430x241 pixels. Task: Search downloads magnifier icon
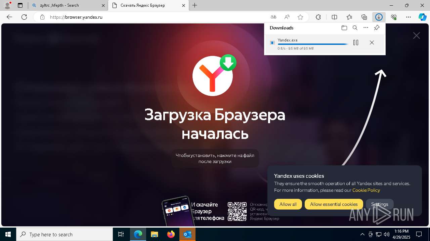pyautogui.click(x=355, y=28)
